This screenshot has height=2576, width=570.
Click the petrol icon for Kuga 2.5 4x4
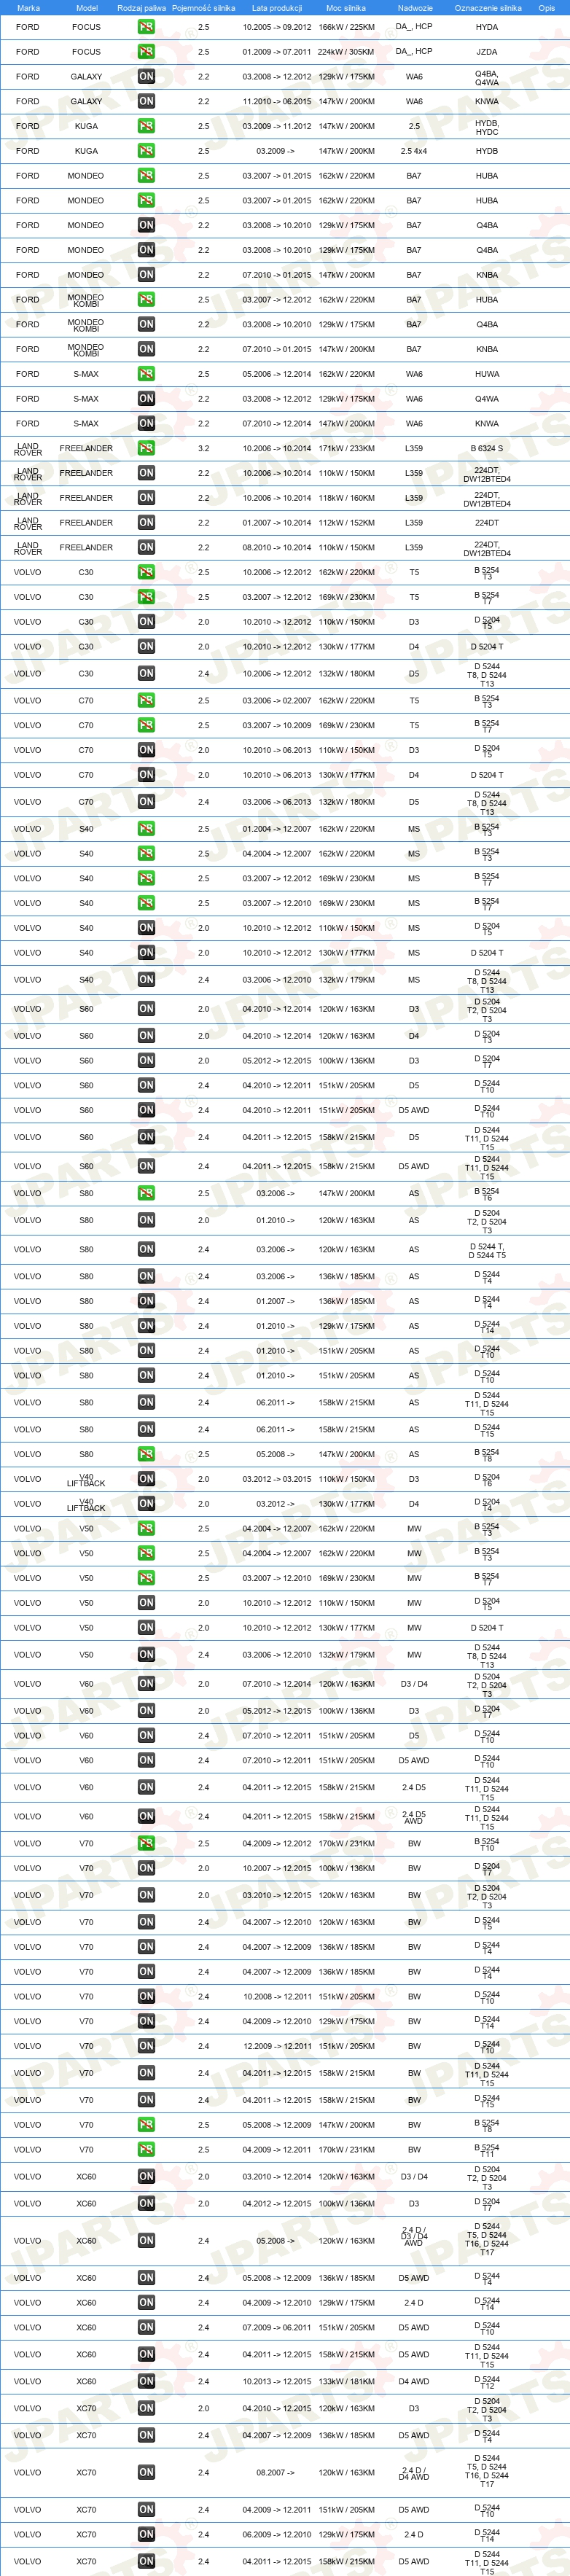tap(146, 151)
